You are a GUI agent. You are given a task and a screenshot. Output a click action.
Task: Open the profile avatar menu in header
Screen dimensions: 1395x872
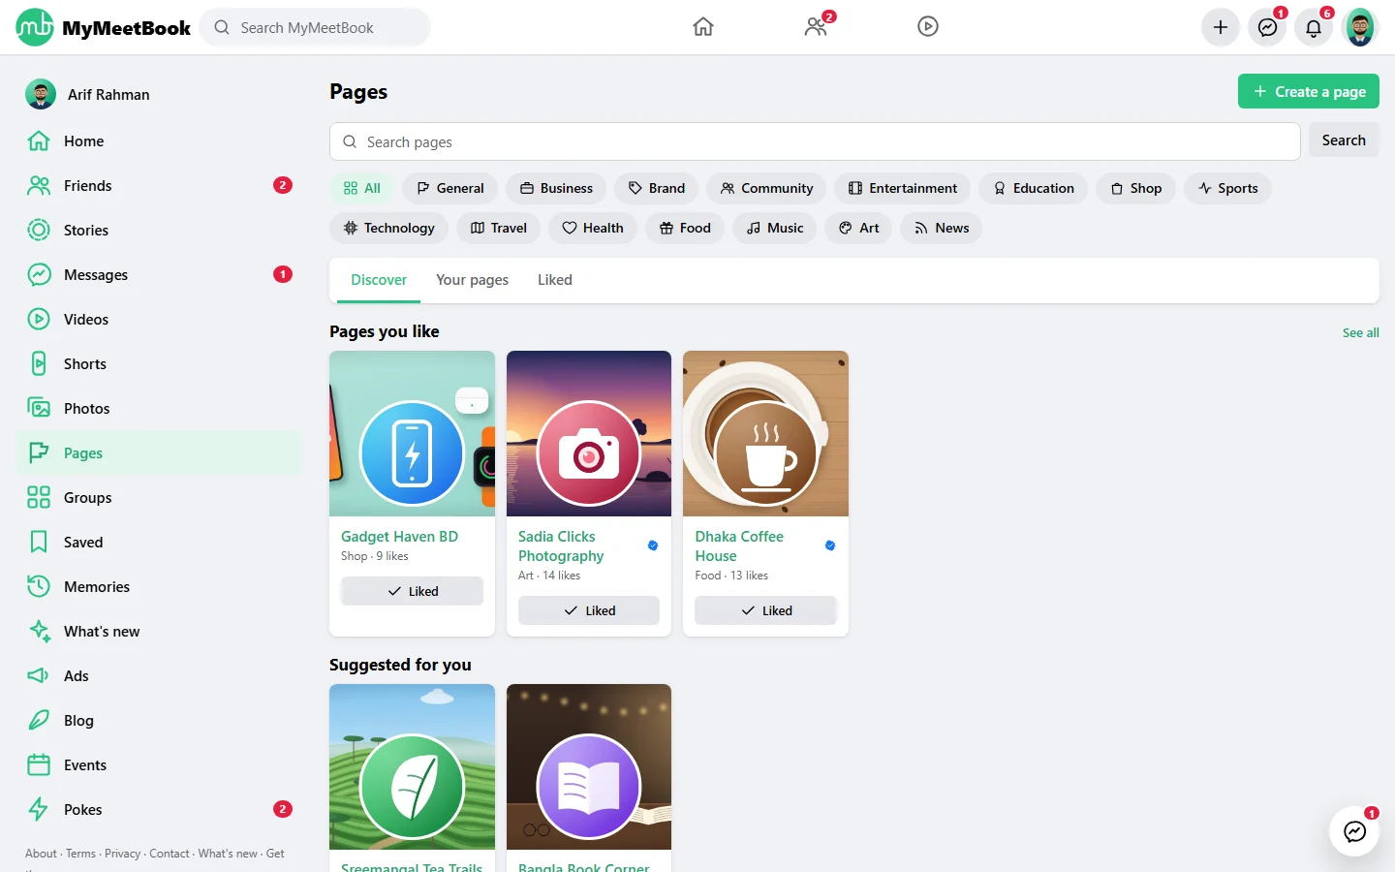click(x=1360, y=27)
